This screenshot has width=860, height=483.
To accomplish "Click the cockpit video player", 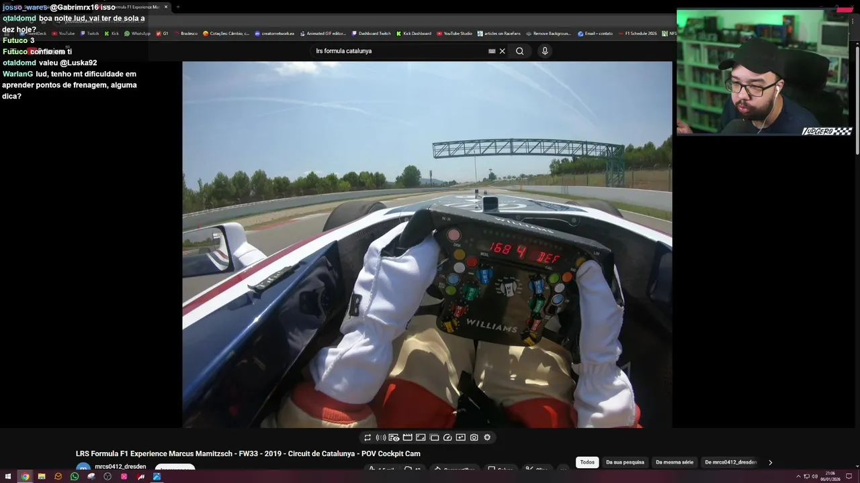I will pyautogui.click(x=427, y=245).
